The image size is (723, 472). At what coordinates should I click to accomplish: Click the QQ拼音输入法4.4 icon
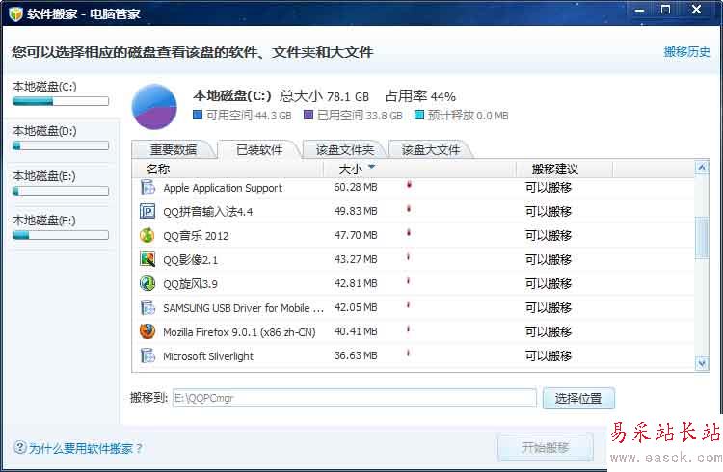pyautogui.click(x=147, y=211)
